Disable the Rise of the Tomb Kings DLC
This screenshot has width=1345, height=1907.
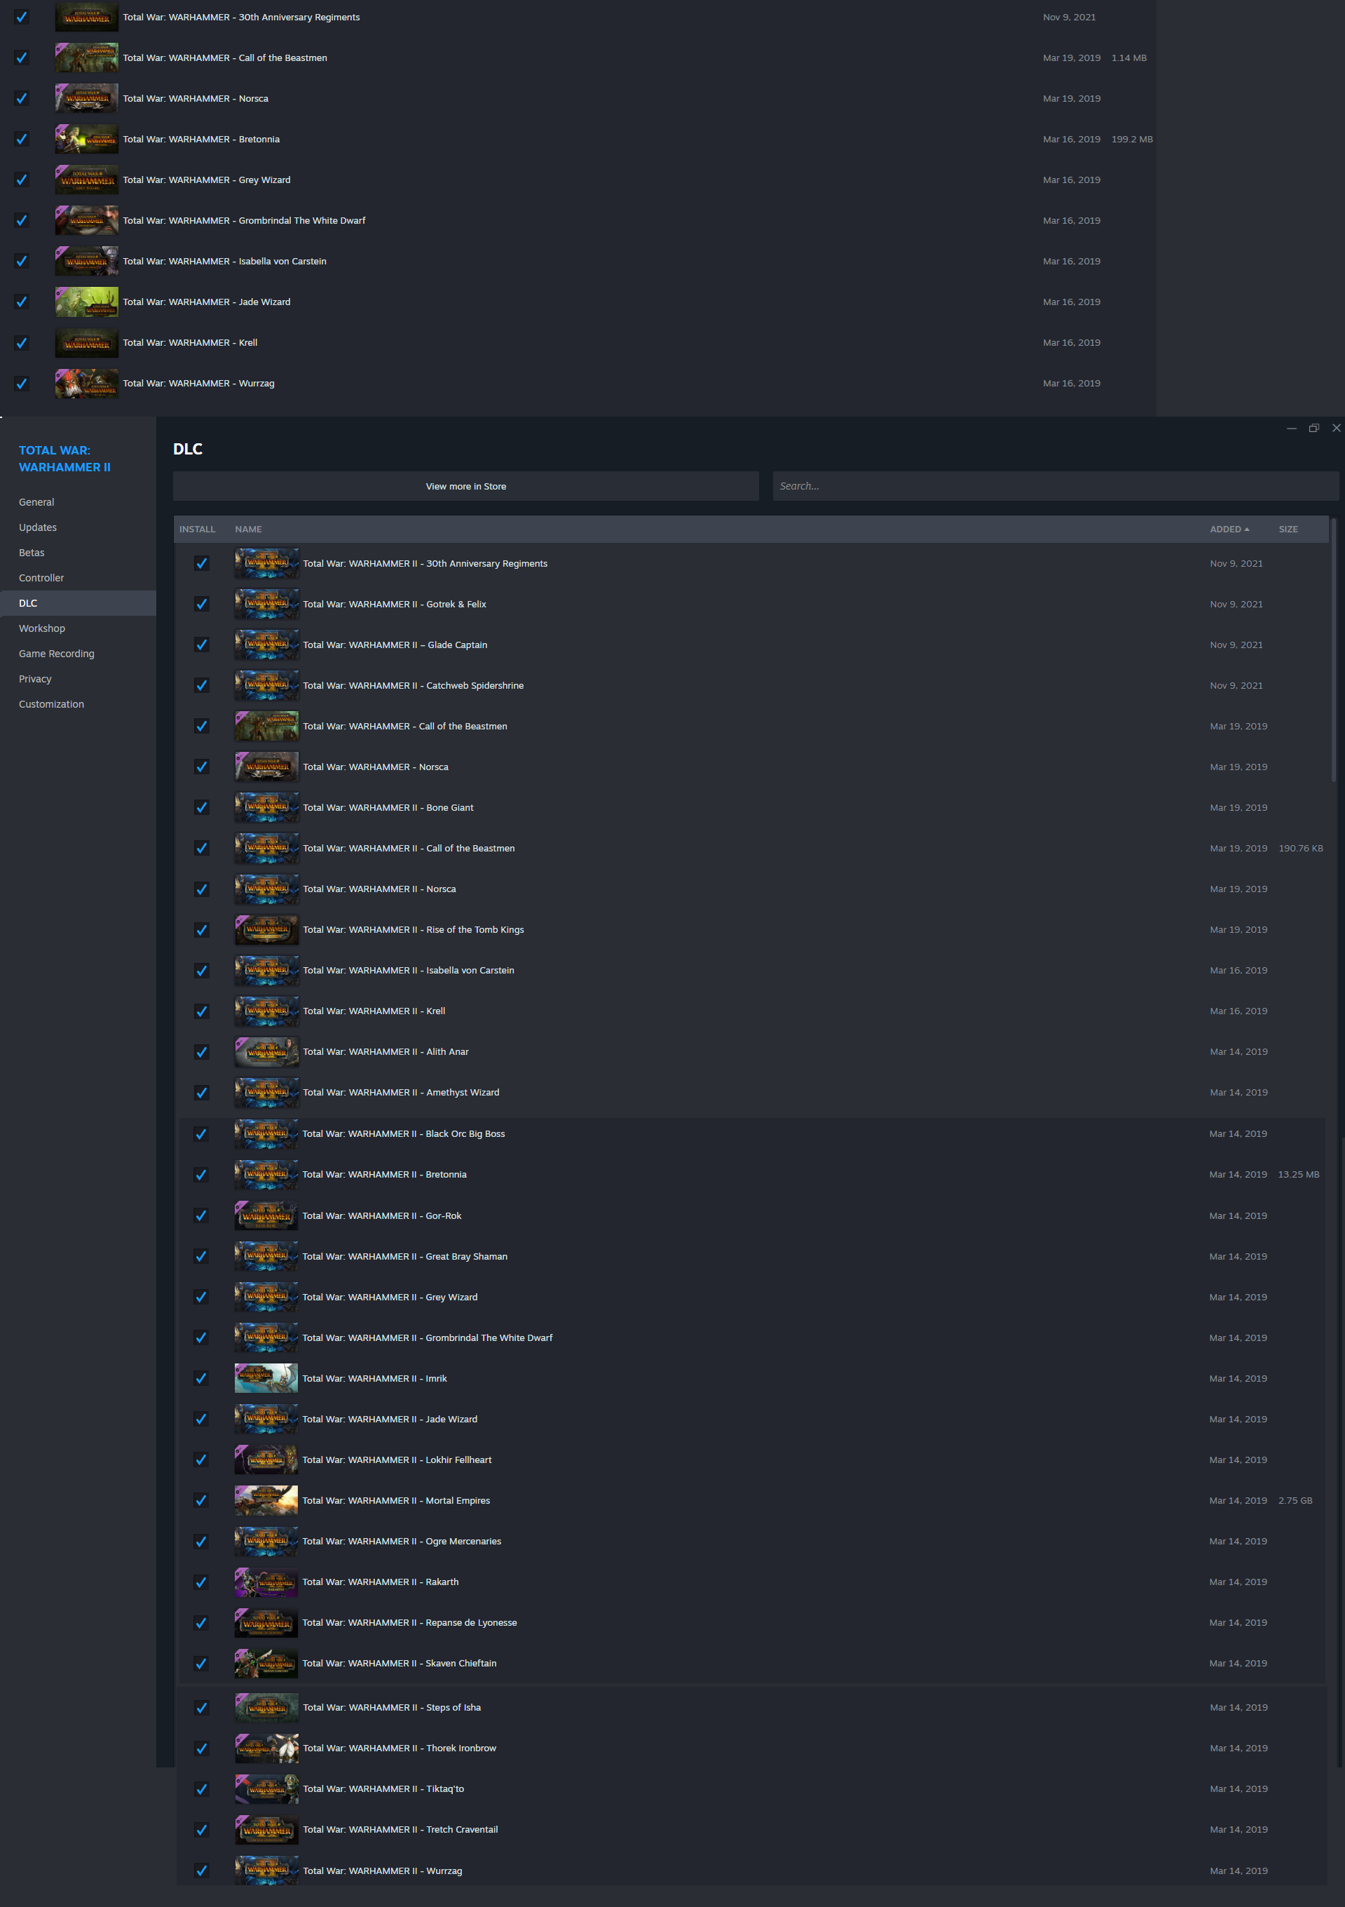[202, 929]
